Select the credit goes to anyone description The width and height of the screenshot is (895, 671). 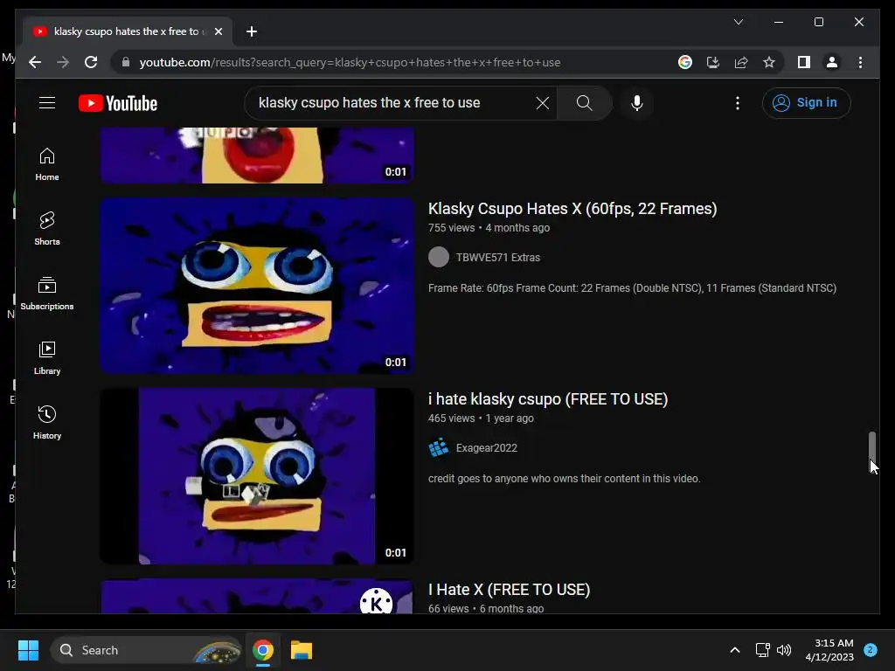pyautogui.click(x=564, y=479)
